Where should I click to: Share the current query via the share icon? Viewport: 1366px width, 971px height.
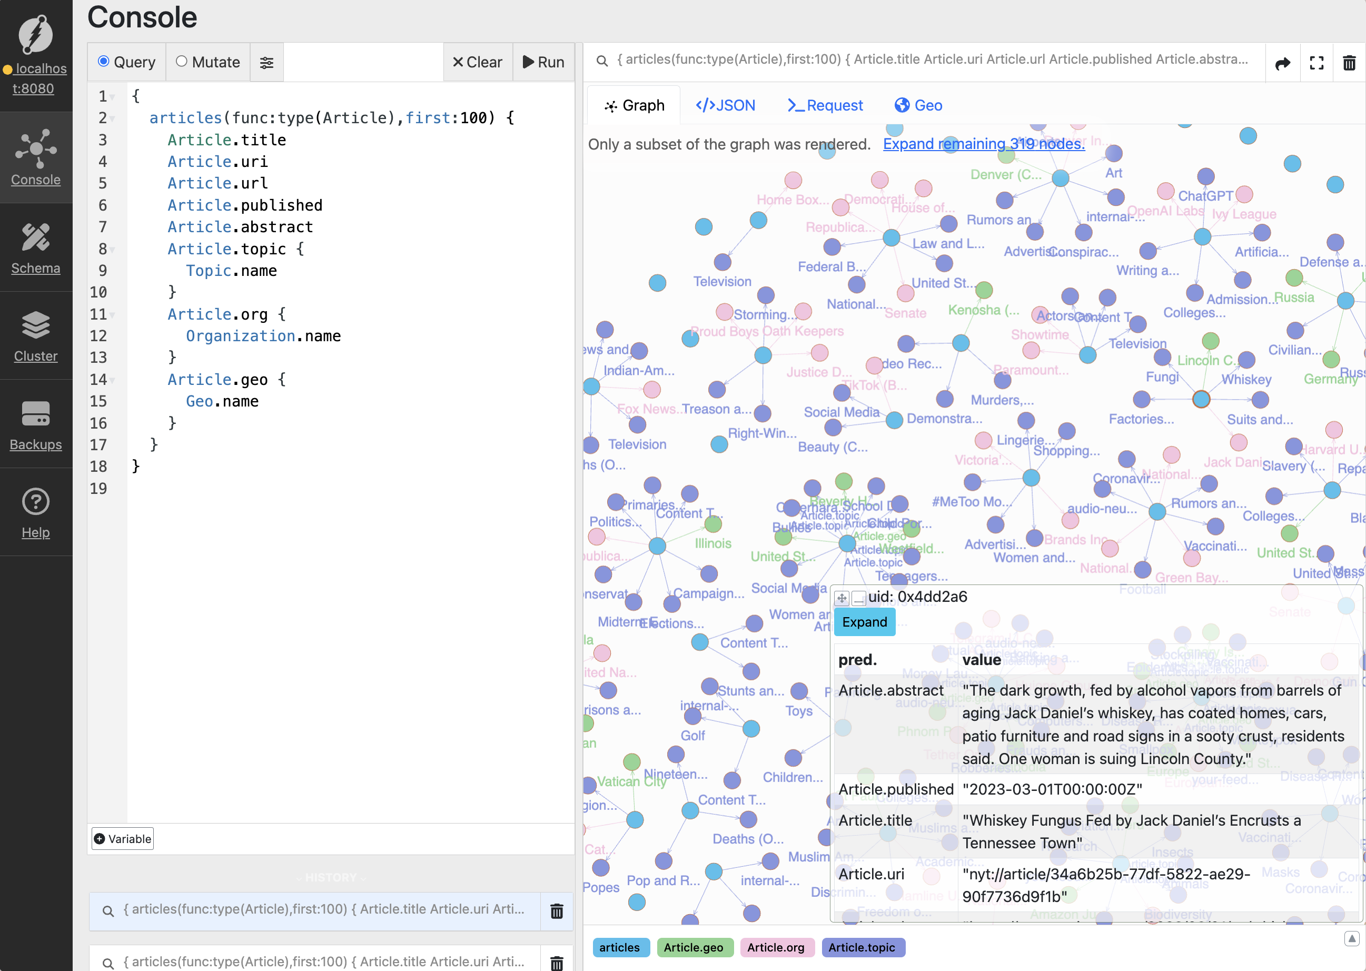[x=1283, y=62]
